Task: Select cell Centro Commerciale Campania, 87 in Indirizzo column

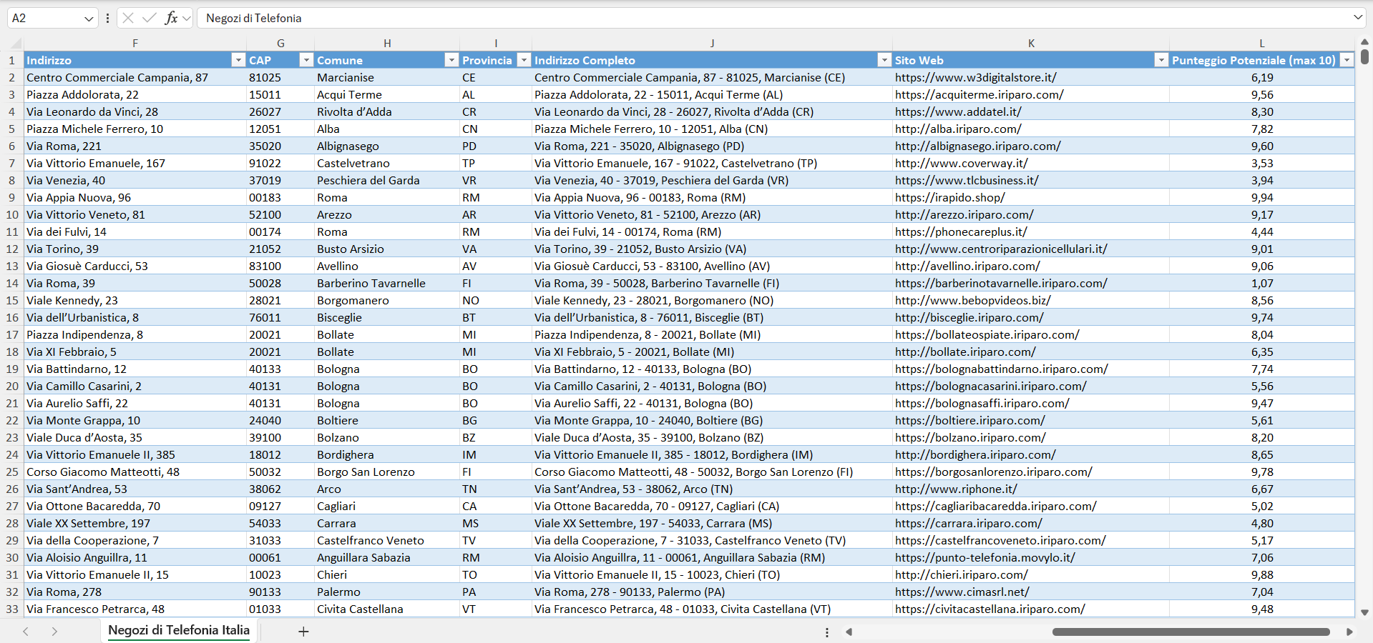Action: pyautogui.click(x=135, y=77)
